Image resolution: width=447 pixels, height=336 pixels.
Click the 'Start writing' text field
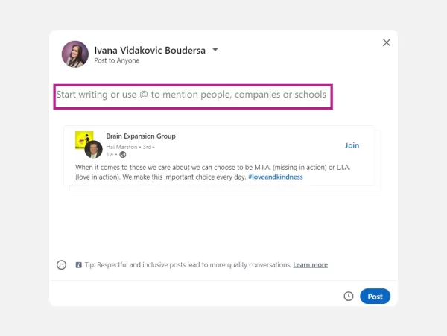pyautogui.click(x=192, y=95)
